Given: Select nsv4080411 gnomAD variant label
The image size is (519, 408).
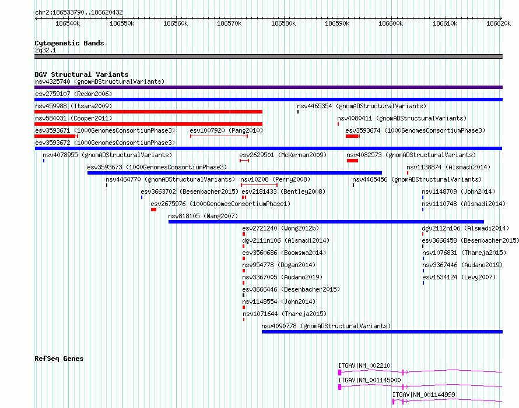Looking at the screenshot, I should 402,118.
